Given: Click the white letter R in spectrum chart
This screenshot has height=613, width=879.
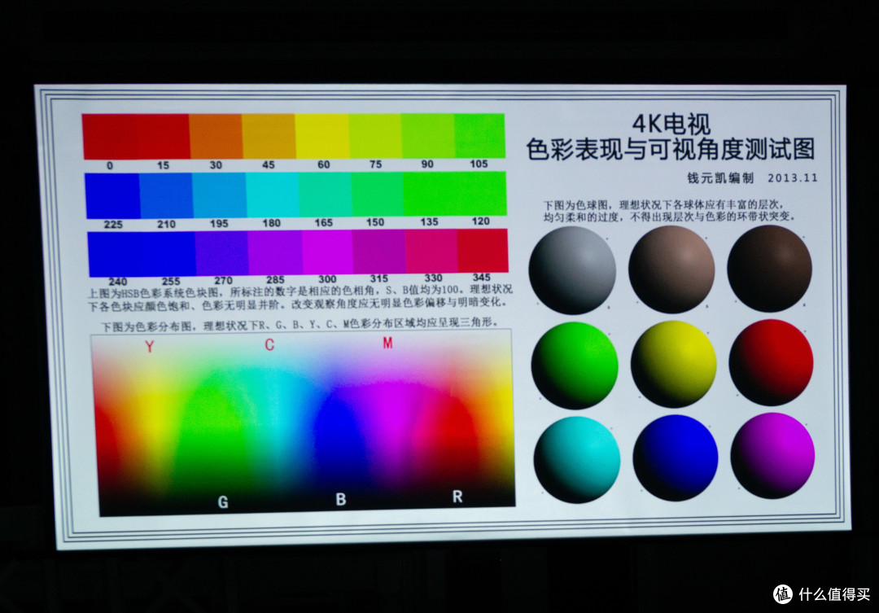Looking at the screenshot, I should pos(457,497).
